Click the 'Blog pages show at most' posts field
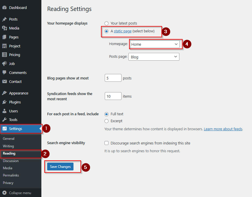The image size is (252, 197). coord(113,78)
